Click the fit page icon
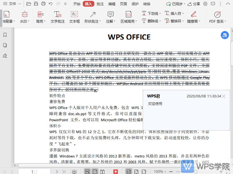The height and width of the screenshot is (174, 233). (136, 172)
